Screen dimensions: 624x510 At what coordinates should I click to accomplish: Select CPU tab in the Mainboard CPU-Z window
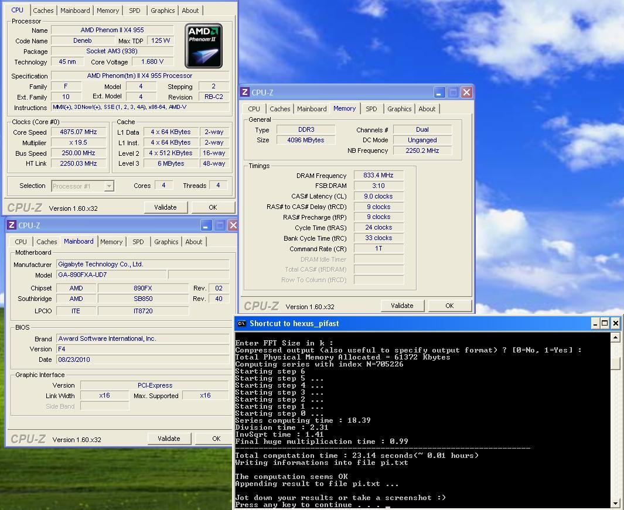point(21,242)
